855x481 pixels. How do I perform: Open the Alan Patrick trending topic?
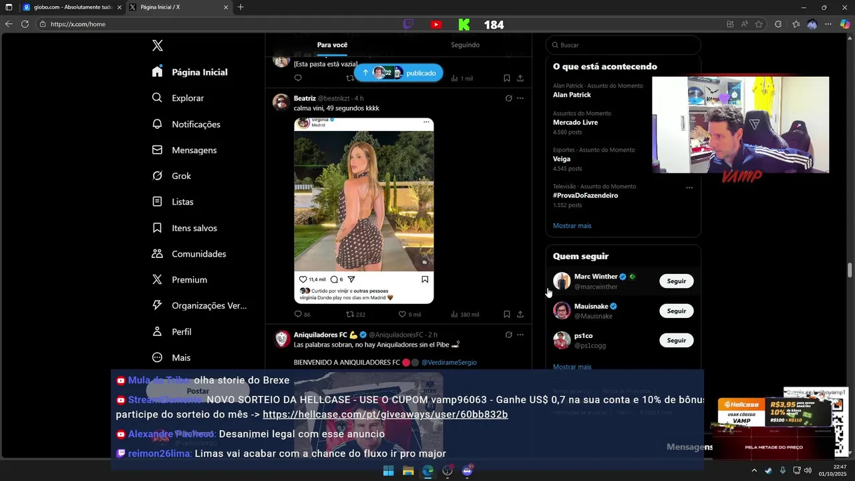(572, 95)
